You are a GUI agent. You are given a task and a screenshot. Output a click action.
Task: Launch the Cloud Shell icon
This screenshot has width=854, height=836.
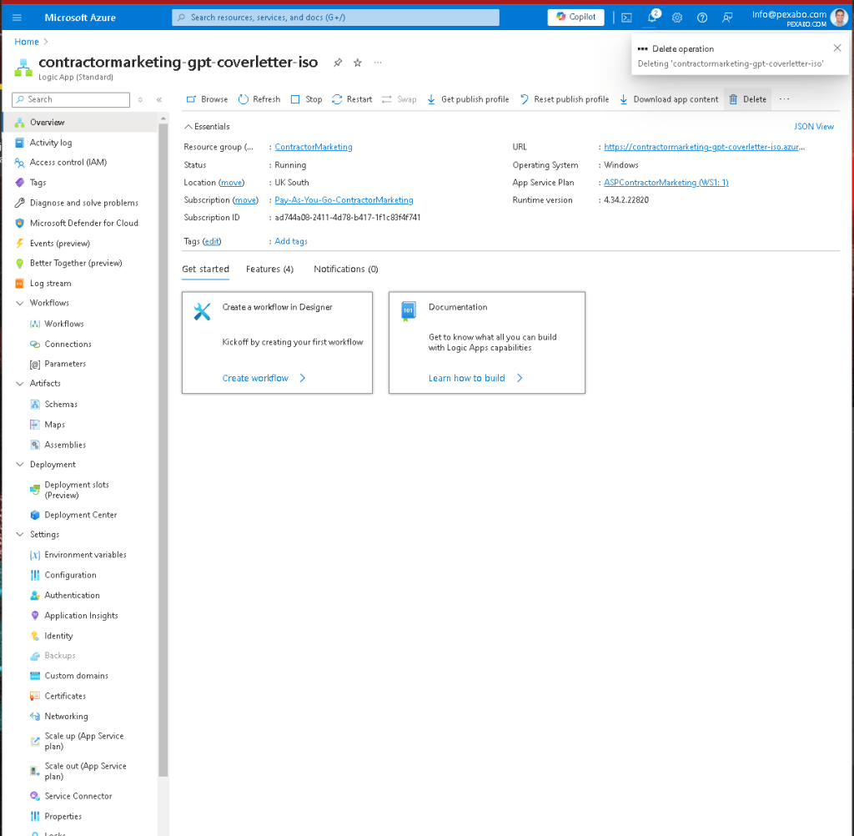coord(627,18)
